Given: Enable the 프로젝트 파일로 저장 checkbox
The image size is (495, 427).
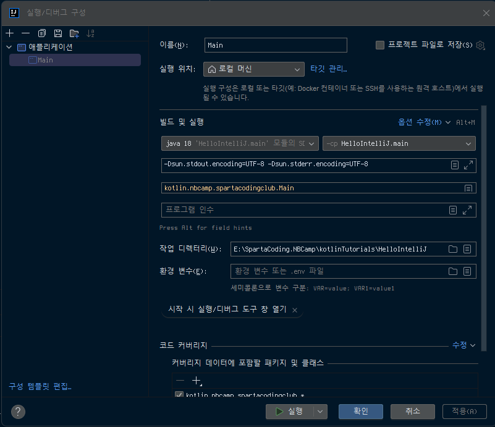Looking at the screenshot, I should coord(380,45).
